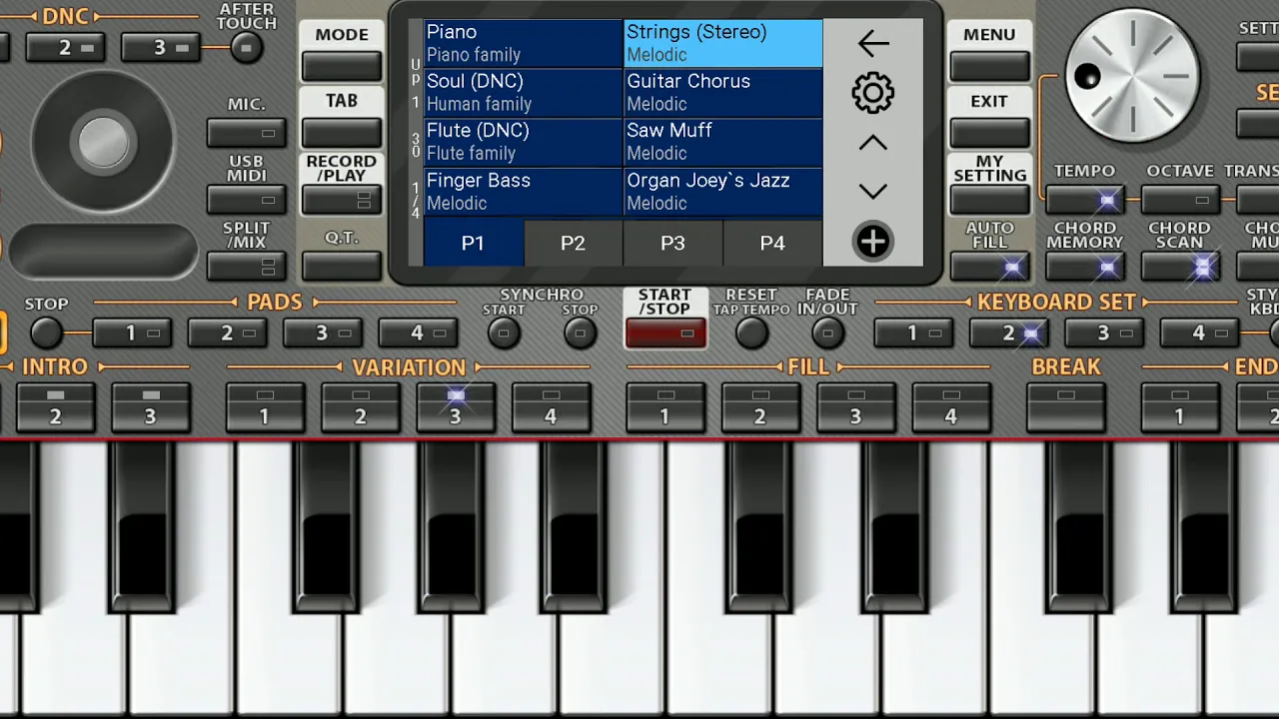Toggle the OCTAVE button
The width and height of the screenshot is (1279, 719).
click(1180, 200)
